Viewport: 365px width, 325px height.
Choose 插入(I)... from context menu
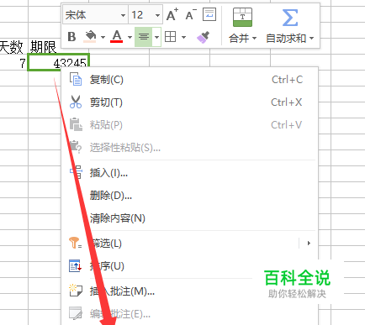190,173
